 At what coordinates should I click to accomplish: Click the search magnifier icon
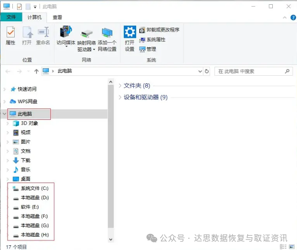pyautogui.click(x=287, y=71)
